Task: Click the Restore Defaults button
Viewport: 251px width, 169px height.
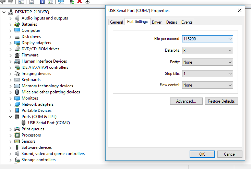Action: [x=221, y=101]
